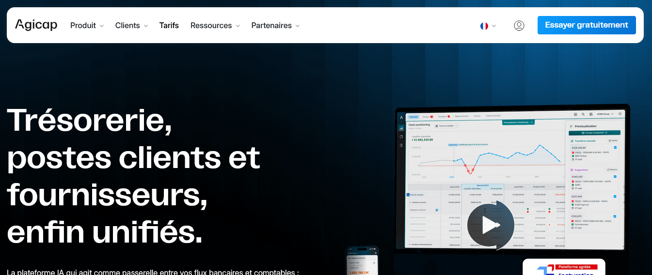Click the mobile phone app preview image
This screenshot has width=652, height=275.
(x=362, y=260)
